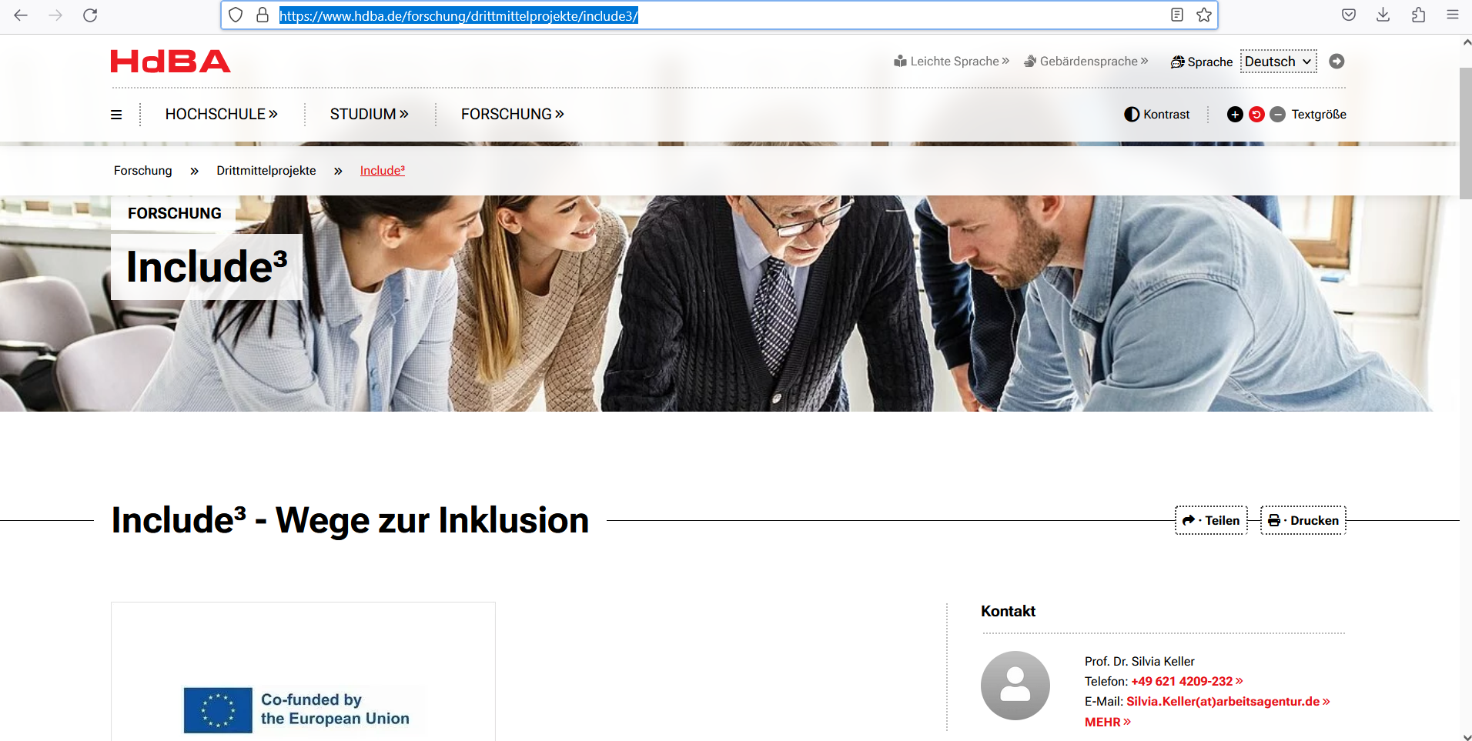The height and width of the screenshot is (741, 1472).
Task: Click the FORSCHUNG label on hero image
Action: [x=174, y=214]
